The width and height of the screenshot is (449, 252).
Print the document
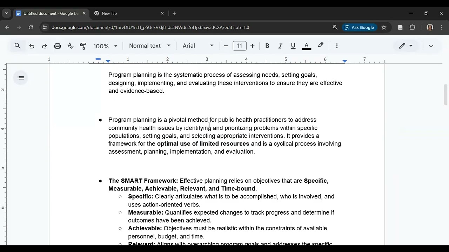[x=58, y=46]
